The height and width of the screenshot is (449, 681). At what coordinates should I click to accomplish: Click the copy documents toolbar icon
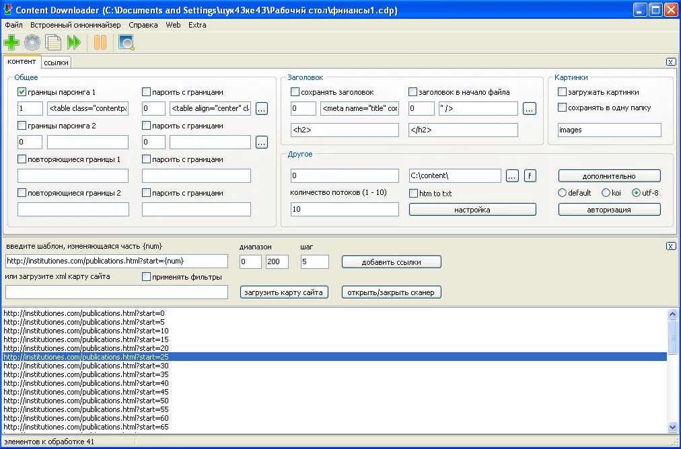pyautogui.click(x=52, y=42)
